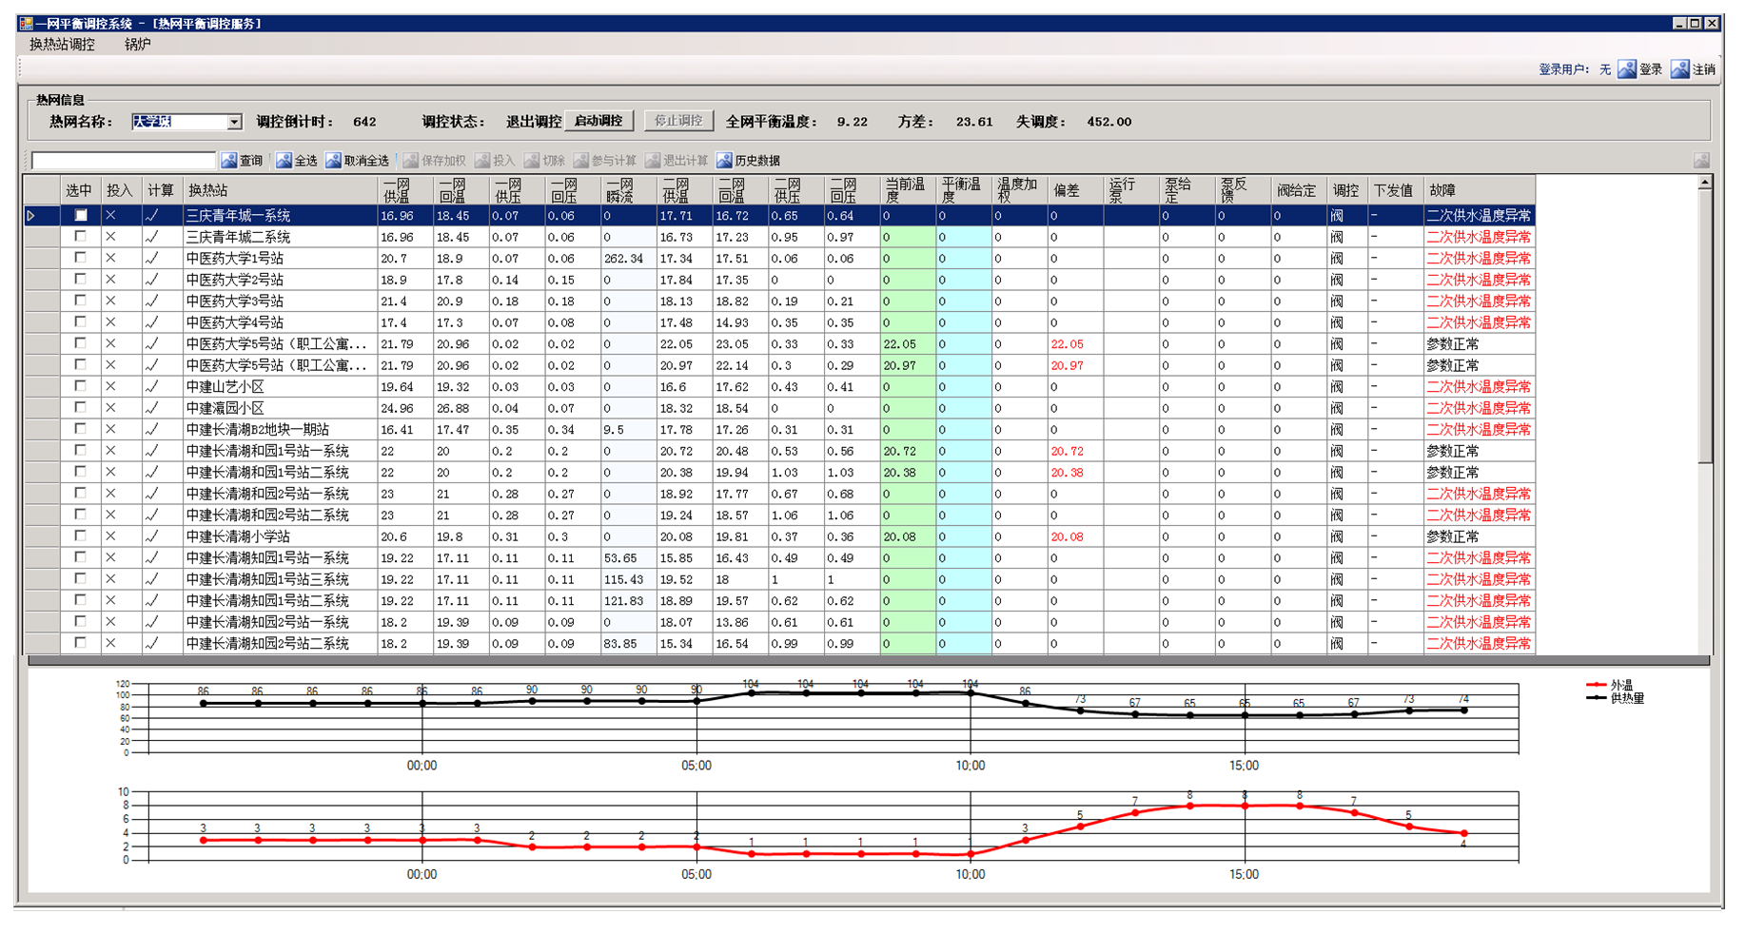The width and height of the screenshot is (1746, 934).
Task: Open the 换热站调控 menu
Action: click(x=62, y=45)
